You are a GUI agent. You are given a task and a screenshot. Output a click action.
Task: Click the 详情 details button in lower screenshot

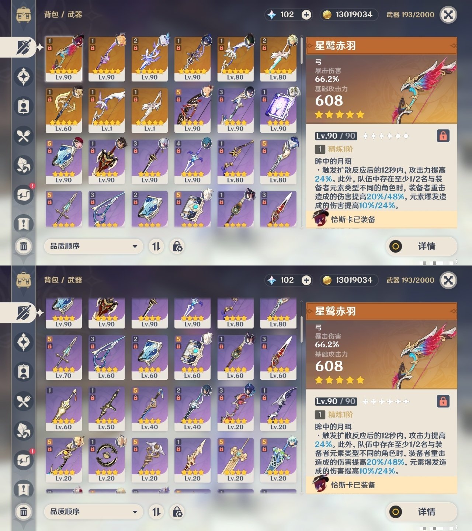(421, 512)
